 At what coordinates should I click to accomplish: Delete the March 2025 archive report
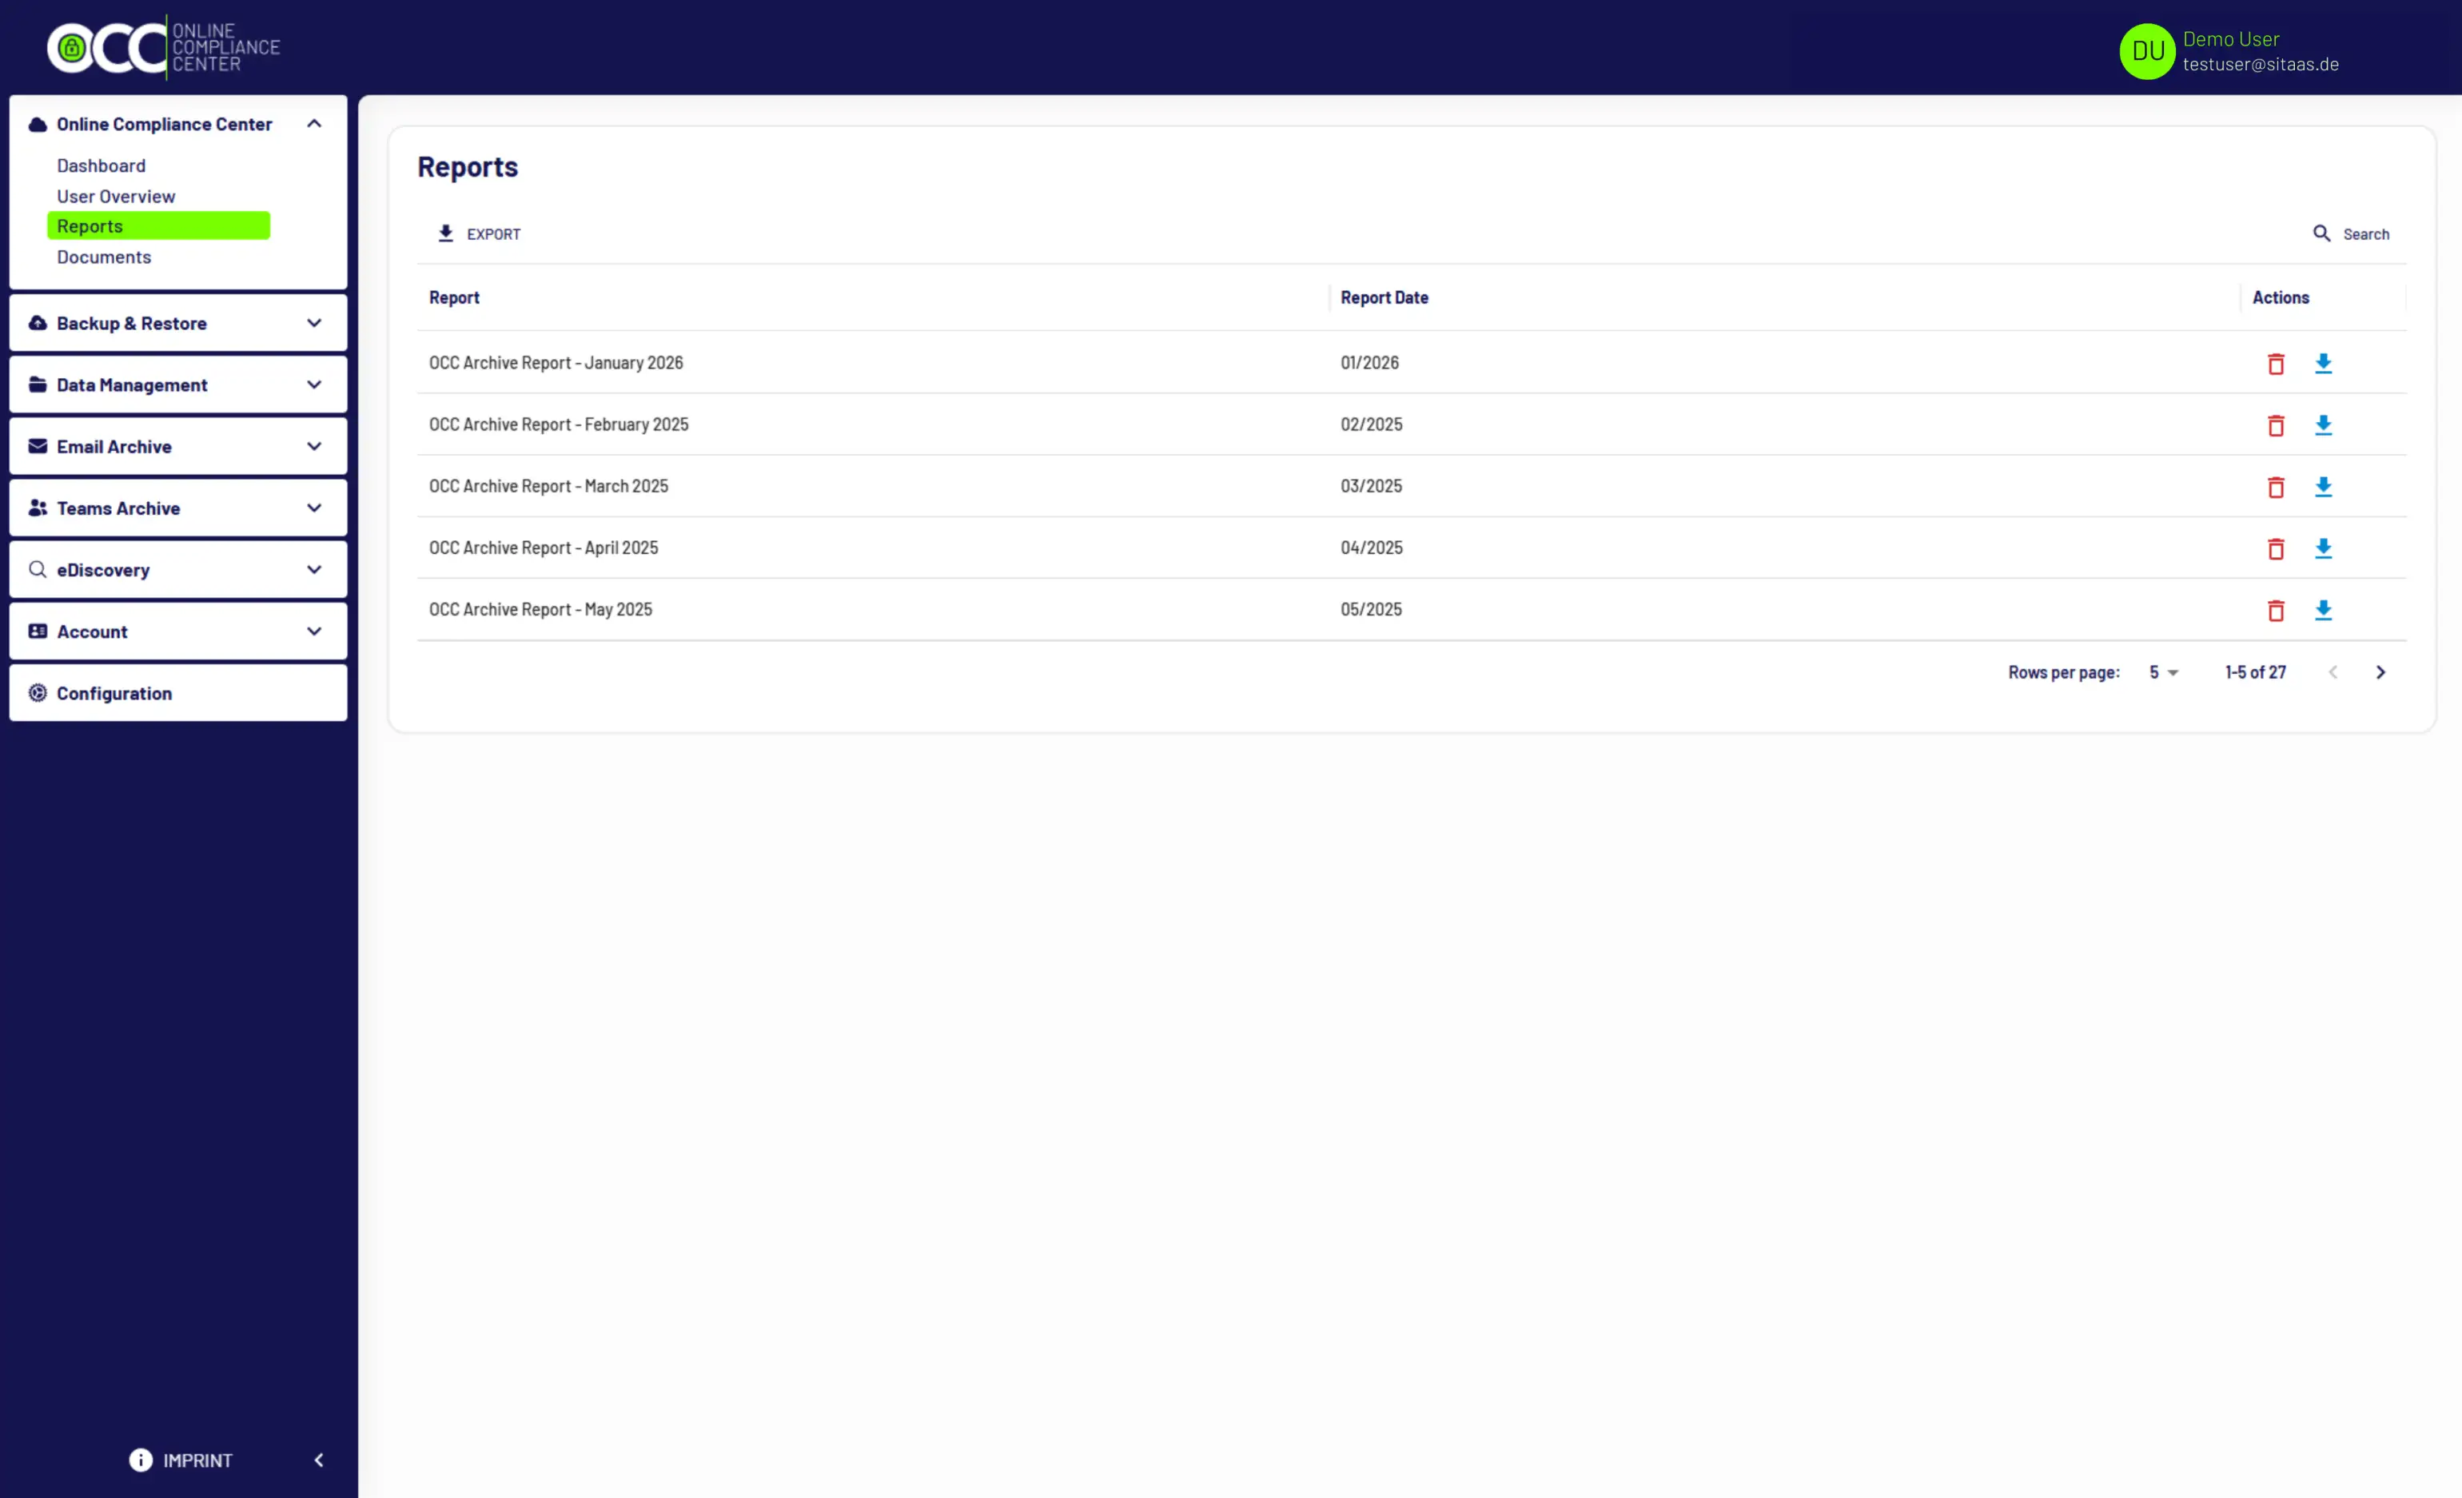point(2275,487)
